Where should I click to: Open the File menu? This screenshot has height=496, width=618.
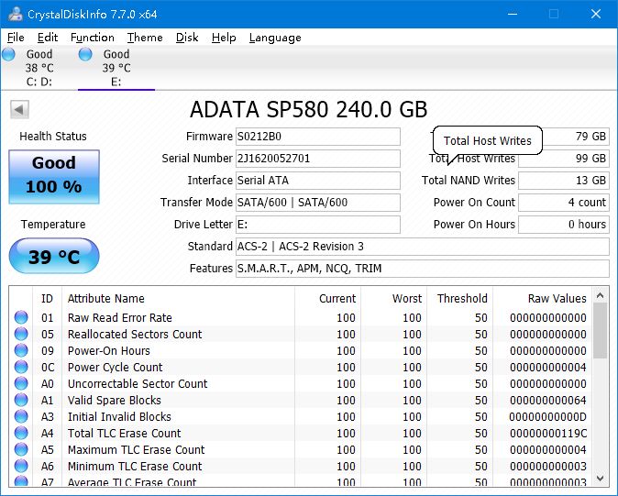click(16, 38)
